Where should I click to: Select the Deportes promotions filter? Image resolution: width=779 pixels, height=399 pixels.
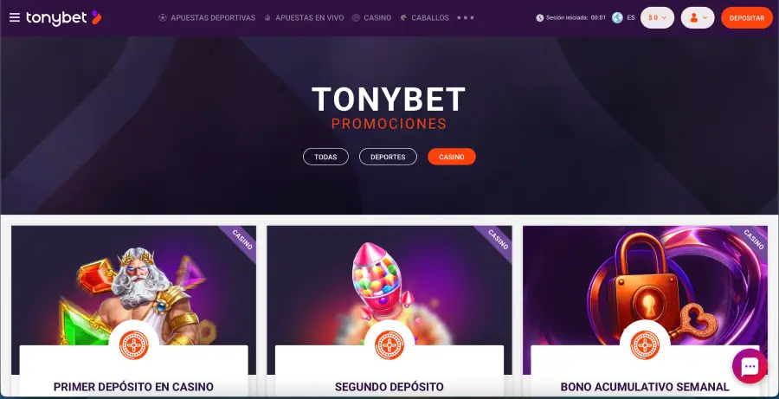click(x=388, y=157)
